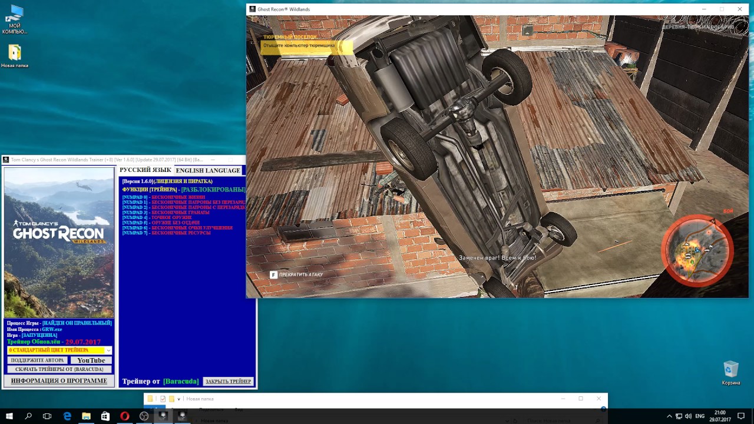
Task: Open ИНФОРМАЦИЯ О ПРОГРАММЕ button
Action: click(59, 381)
